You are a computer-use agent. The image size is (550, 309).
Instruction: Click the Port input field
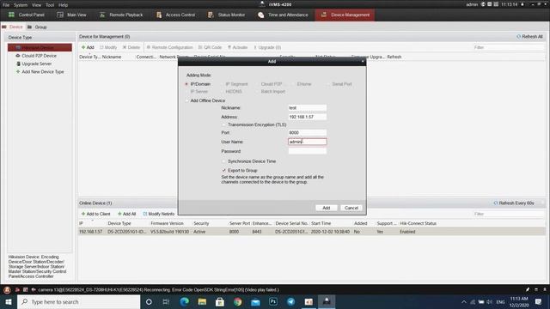point(308,132)
